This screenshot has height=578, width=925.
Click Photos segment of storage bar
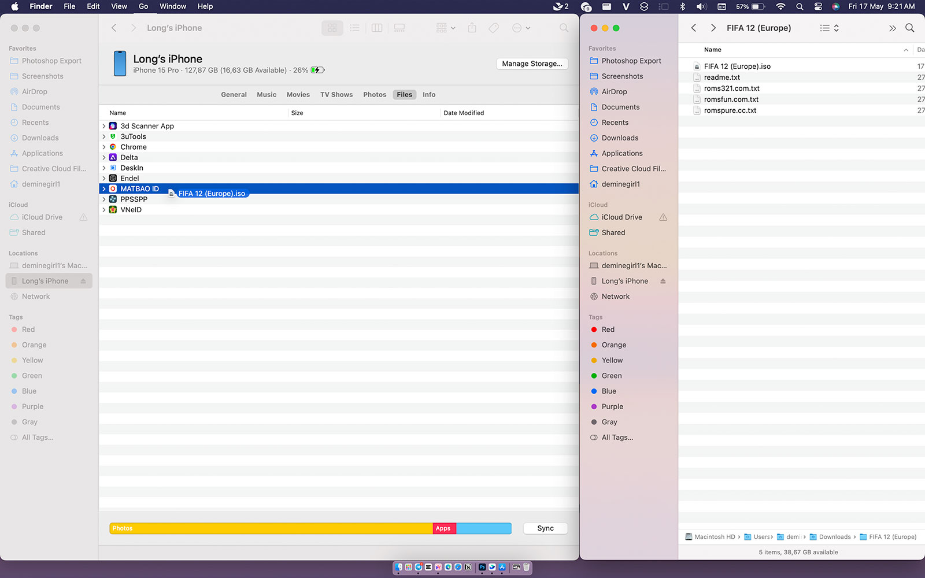click(271, 528)
